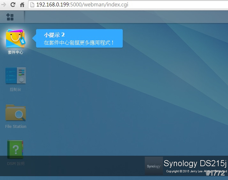Image resolution: width=228 pixels, height=180 pixels.
Task: Click the Synology logo thumbnail
Action: (154, 166)
